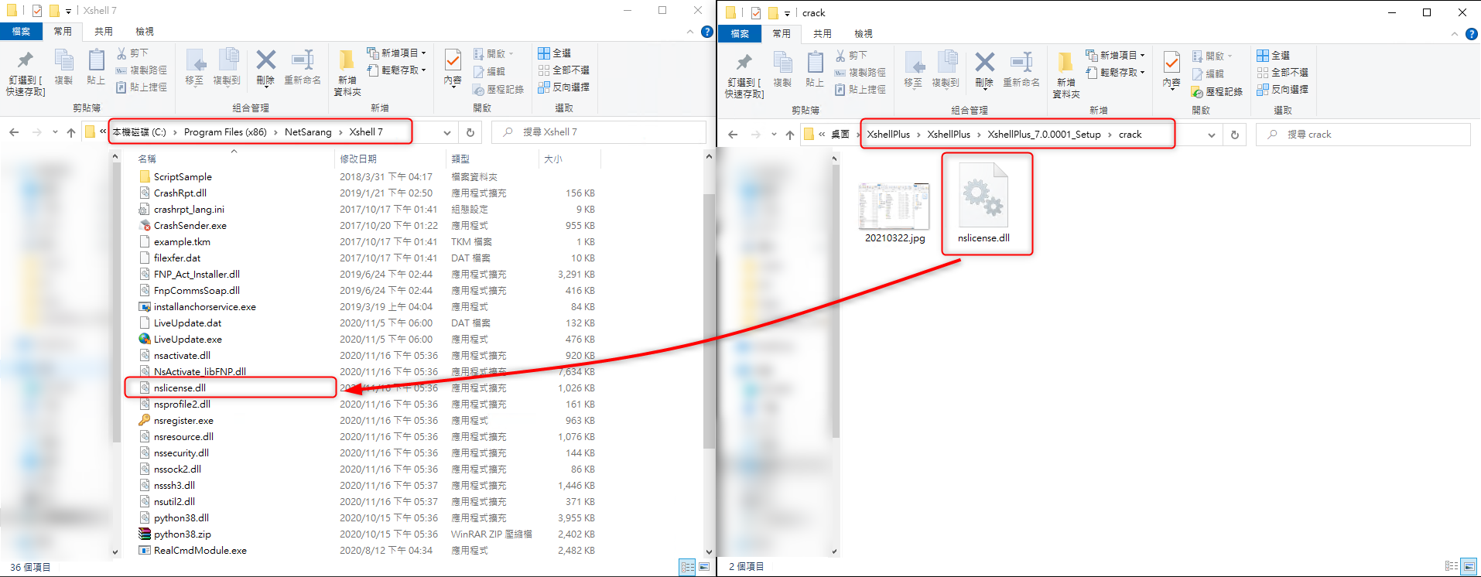The height and width of the screenshot is (577, 1481).
Task: Click Pin to Quick Access in Xshell 7 window
Action: 26,73
